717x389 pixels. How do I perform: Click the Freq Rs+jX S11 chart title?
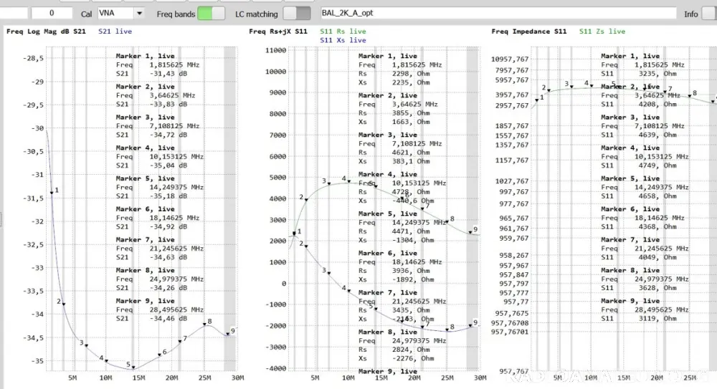click(279, 32)
